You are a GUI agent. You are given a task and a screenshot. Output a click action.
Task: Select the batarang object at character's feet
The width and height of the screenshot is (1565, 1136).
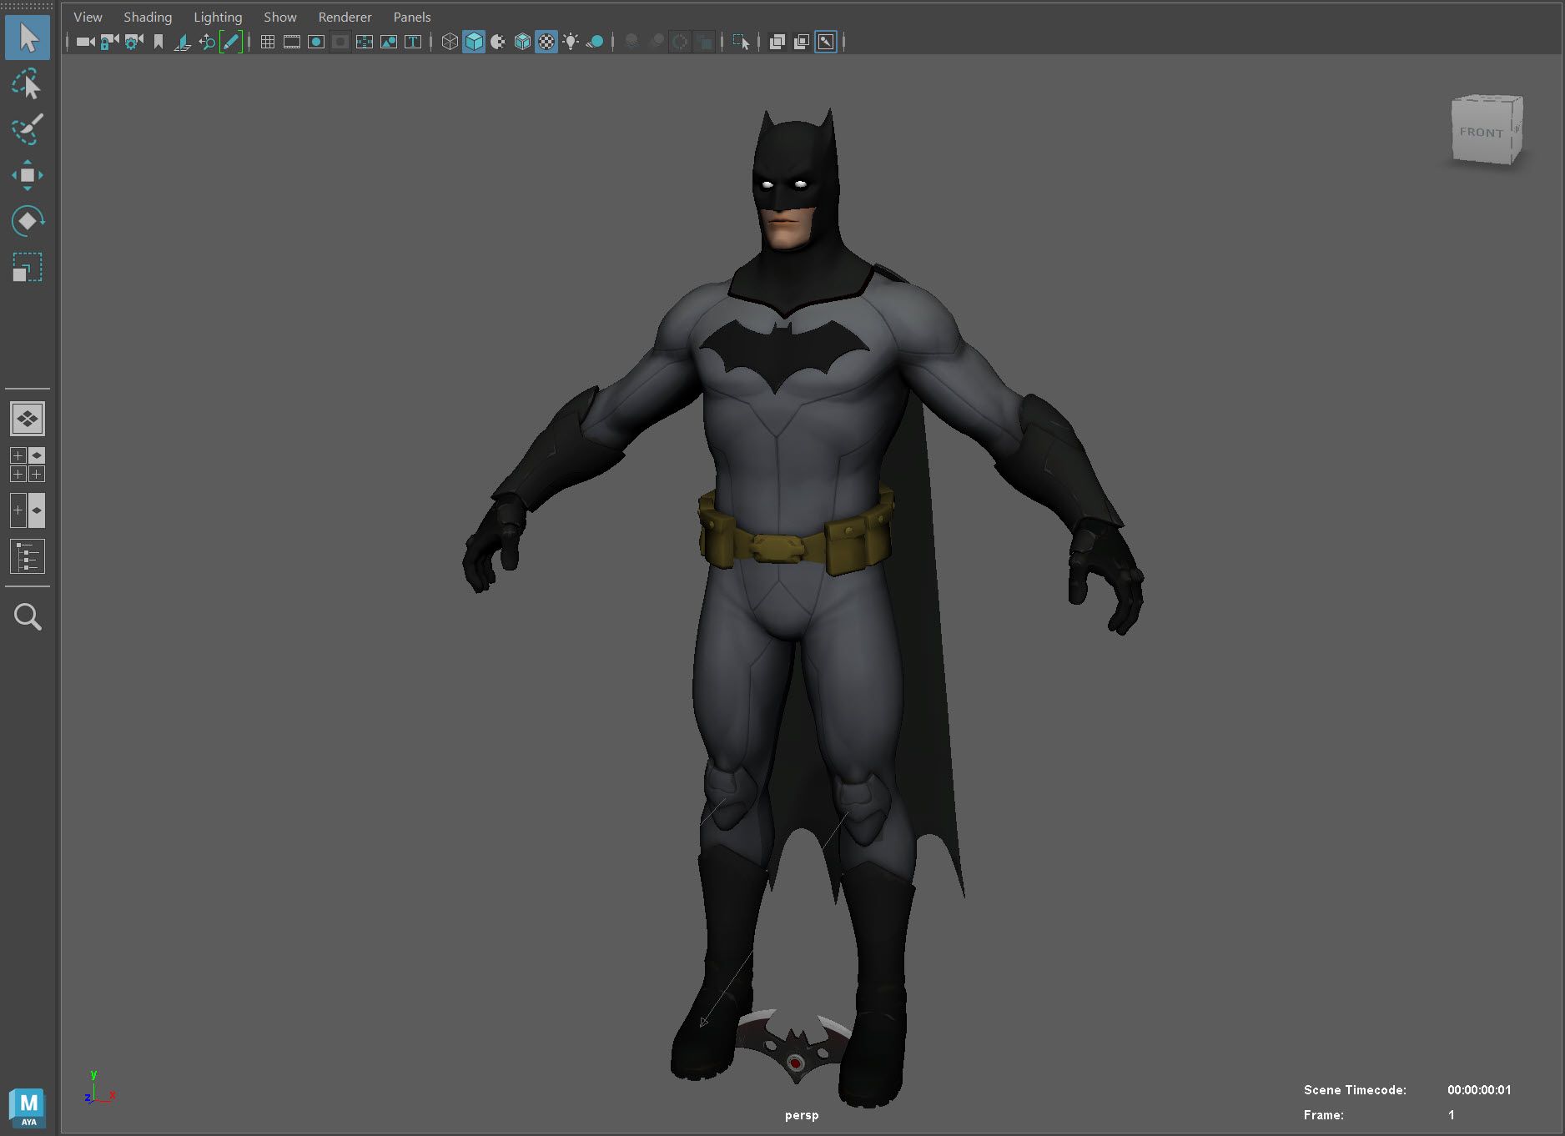(795, 1047)
